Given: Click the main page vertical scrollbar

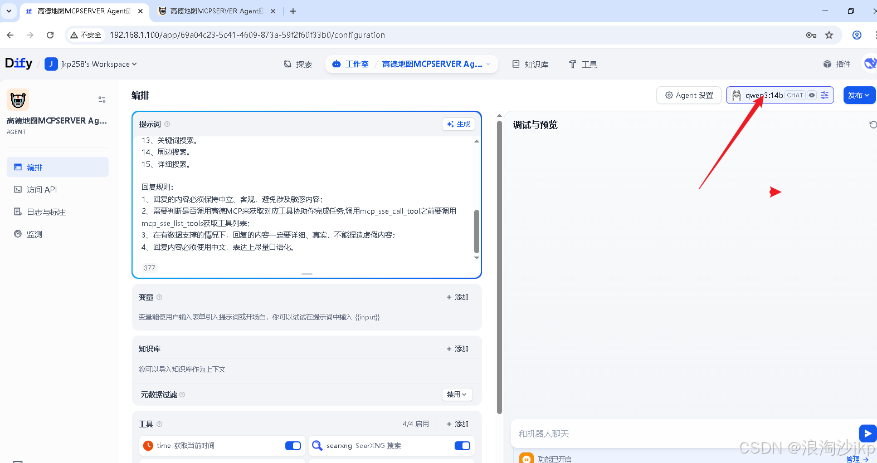Looking at the screenshot, I should coord(499,267).
